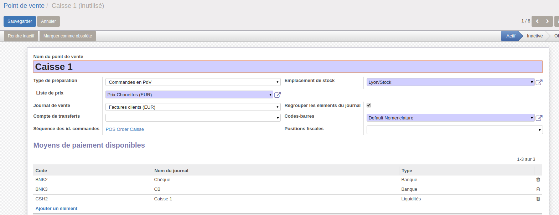Delete the BNK2 Chèque payment row
Image resolution: width=559 pixels, height=215 pixels.
coord(538,180)
